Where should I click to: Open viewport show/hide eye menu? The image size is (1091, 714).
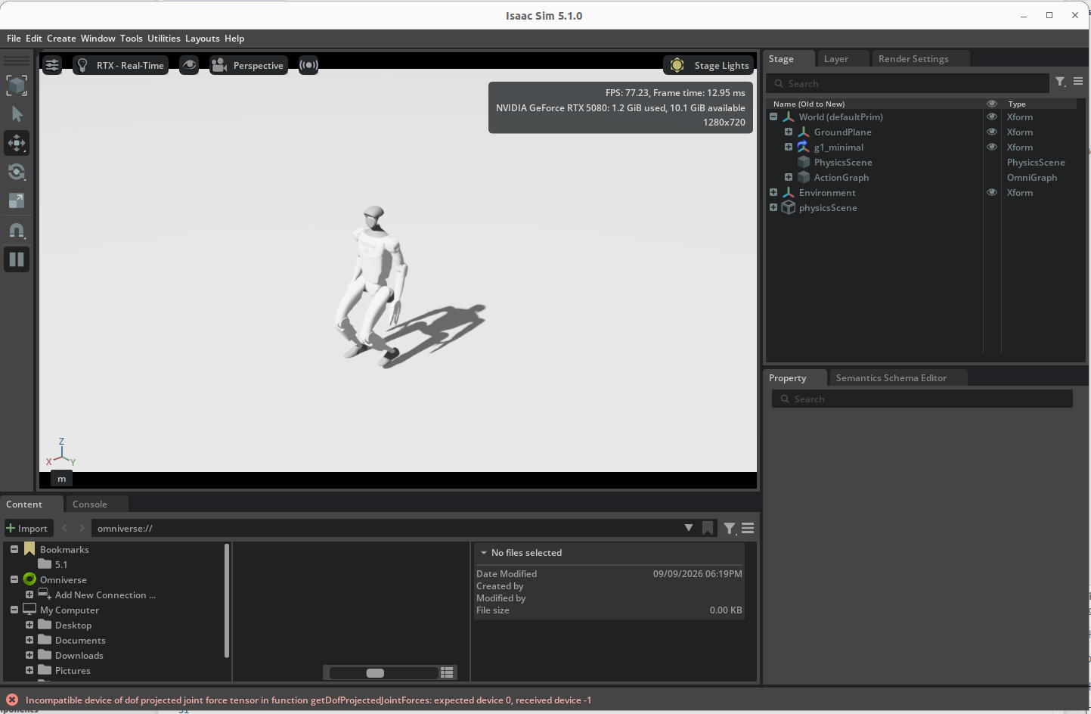point(189,65)
